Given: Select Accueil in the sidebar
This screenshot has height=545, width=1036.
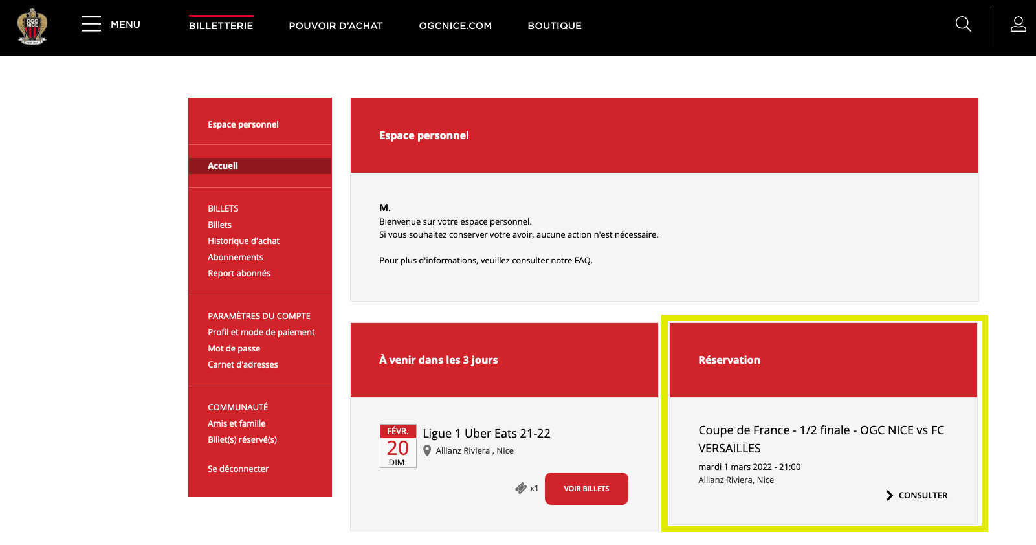Looking at the screenshot, I should pyautogui.click(x=260, y=166).
